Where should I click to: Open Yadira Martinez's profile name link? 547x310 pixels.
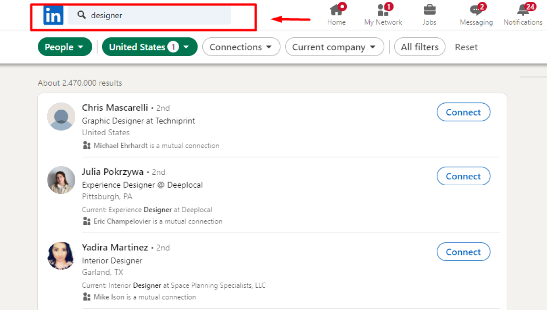[x=114, y=247]
